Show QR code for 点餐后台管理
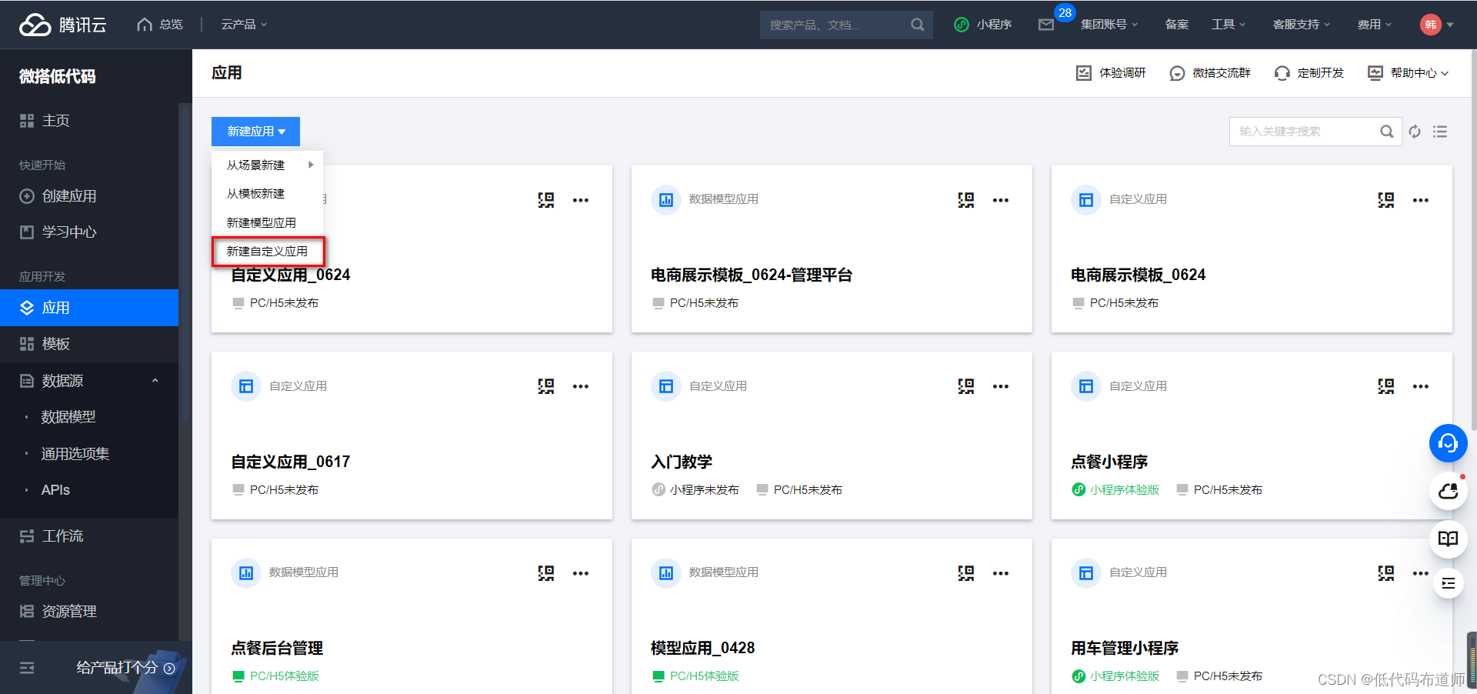 click(x=546, y=573)
